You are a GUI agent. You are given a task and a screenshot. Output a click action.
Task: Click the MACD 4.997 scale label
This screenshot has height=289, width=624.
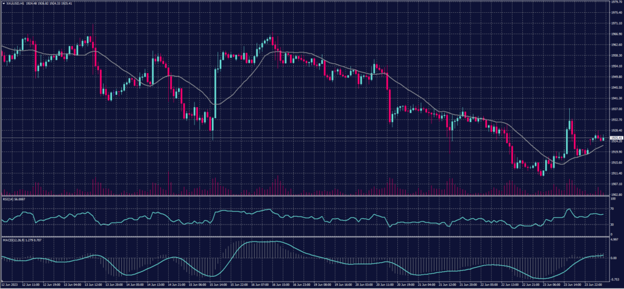(614, 240)
